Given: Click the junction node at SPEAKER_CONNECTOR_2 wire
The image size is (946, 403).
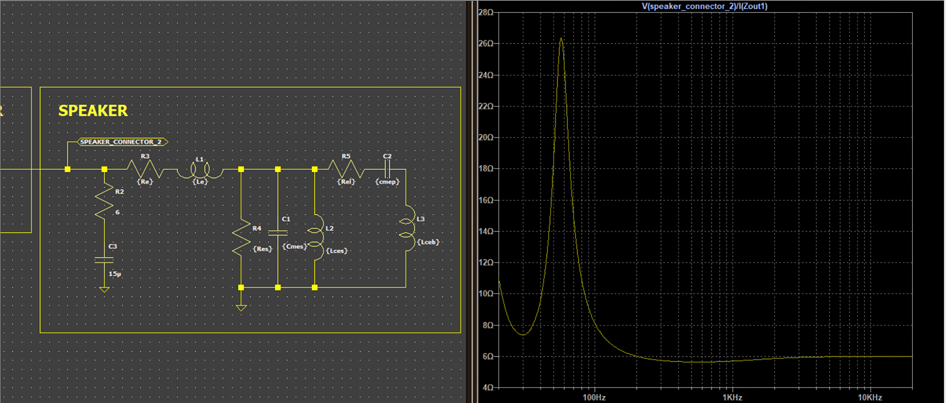Looking at the screenshot, I should pos(68,169).
